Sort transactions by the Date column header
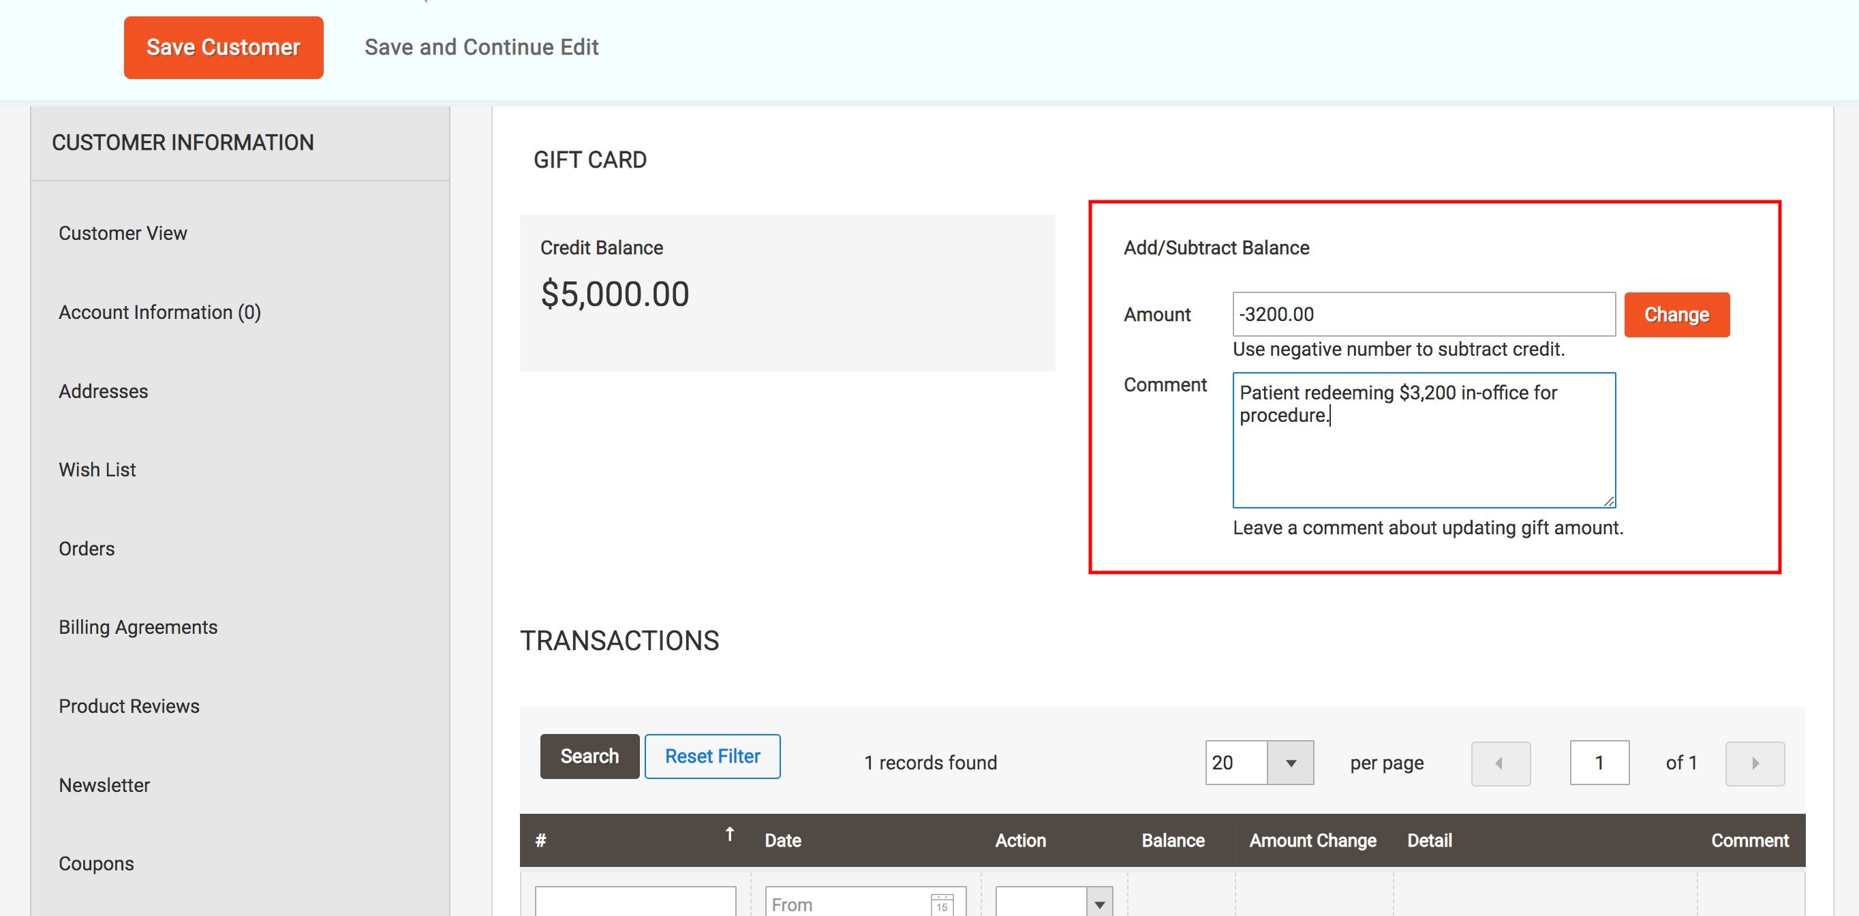The height and width of the screenshot is (916, 1859). click(x=782, y=840)
